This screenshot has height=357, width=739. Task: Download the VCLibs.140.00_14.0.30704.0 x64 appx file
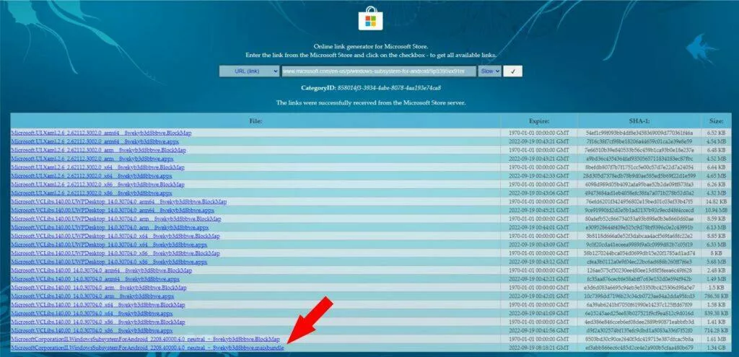(x=92, y=313)
